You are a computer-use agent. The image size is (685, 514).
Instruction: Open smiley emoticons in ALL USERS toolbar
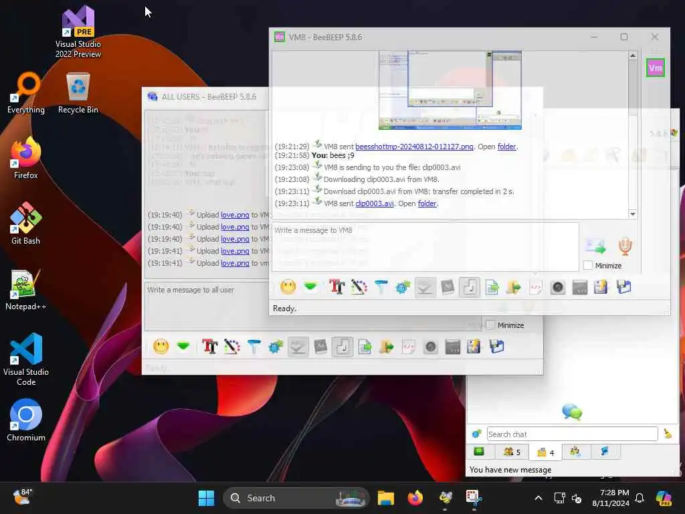pyautogui.click(x=161, y=347)
